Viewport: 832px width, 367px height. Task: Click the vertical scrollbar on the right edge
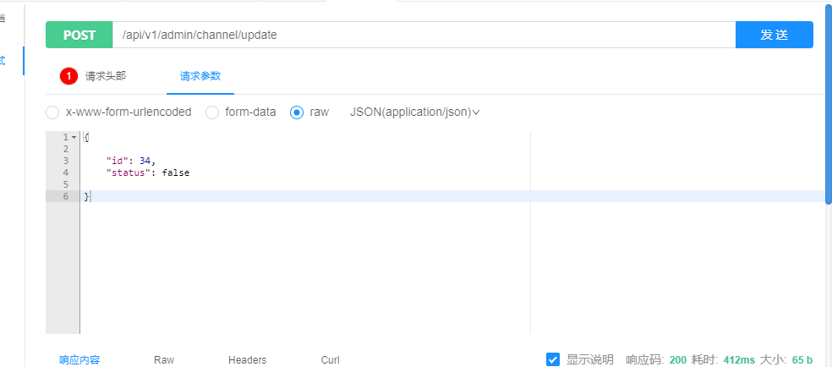[828, 101]
